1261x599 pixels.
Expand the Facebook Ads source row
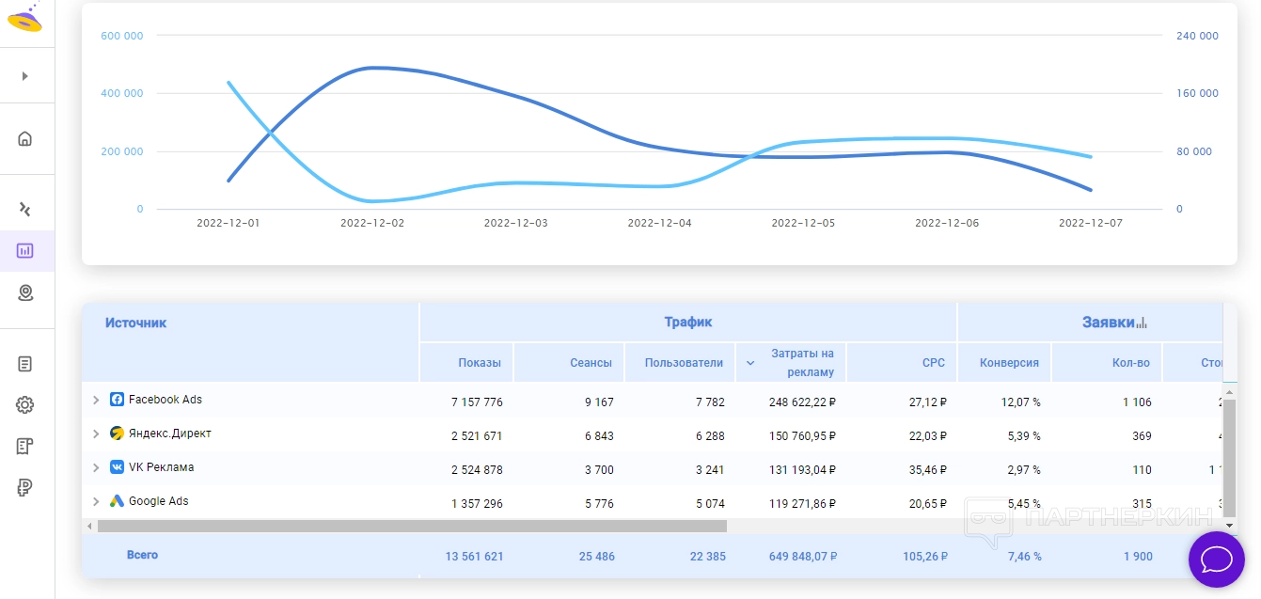coord(96,401)
